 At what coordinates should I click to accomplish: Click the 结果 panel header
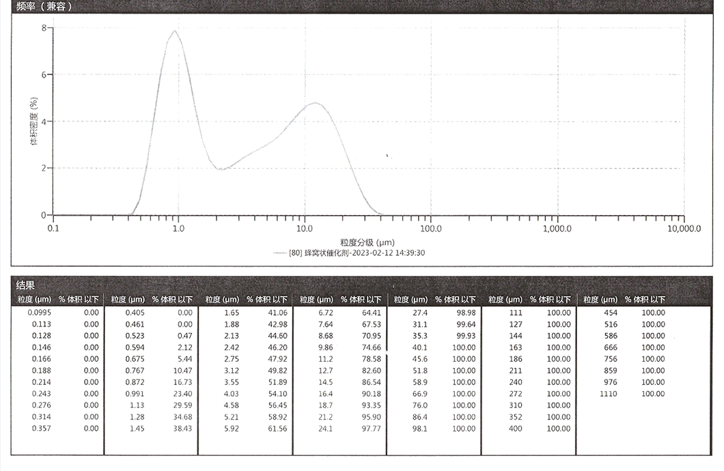click(24, 283)
